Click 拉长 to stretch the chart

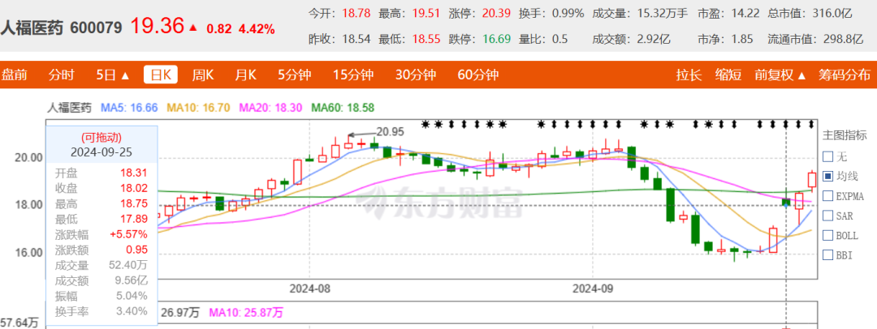point(689,75)
